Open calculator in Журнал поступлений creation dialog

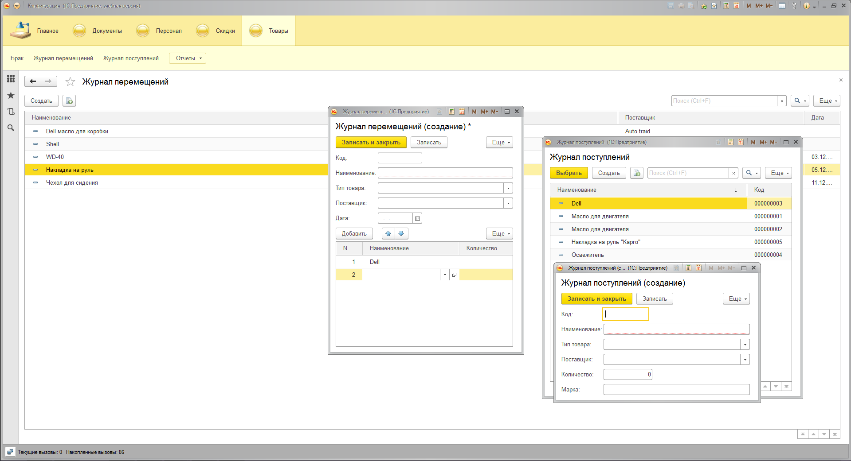pyautogui.click(x=689, y=268)
